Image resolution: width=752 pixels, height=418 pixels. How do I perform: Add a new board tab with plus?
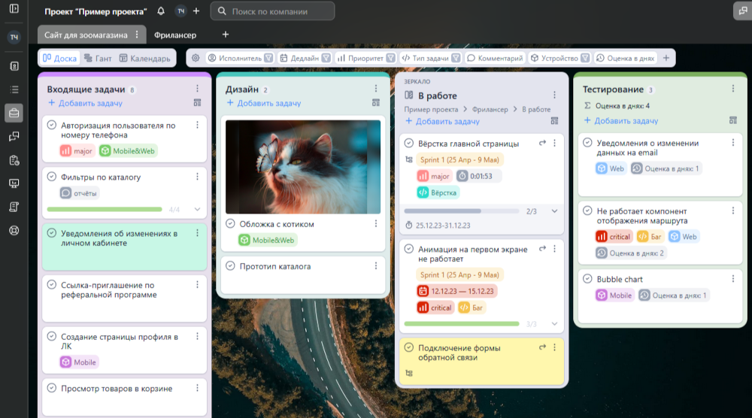(x=226, y=35)
